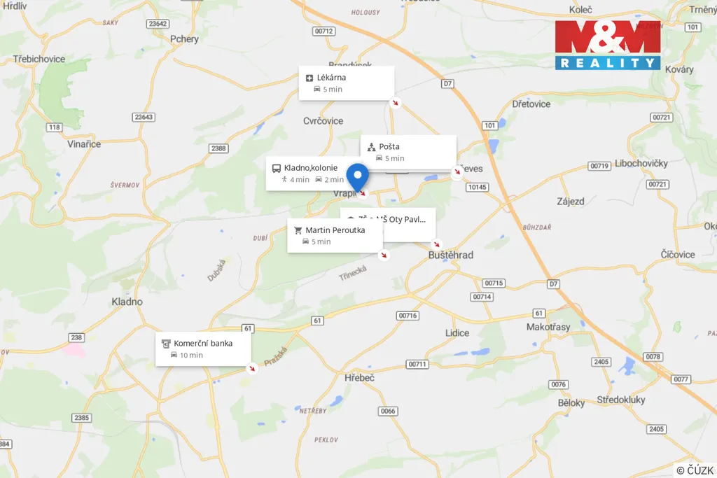
Task: Click the red arrow marker below Martin Peroutka
Action: (x=384, y=255)
